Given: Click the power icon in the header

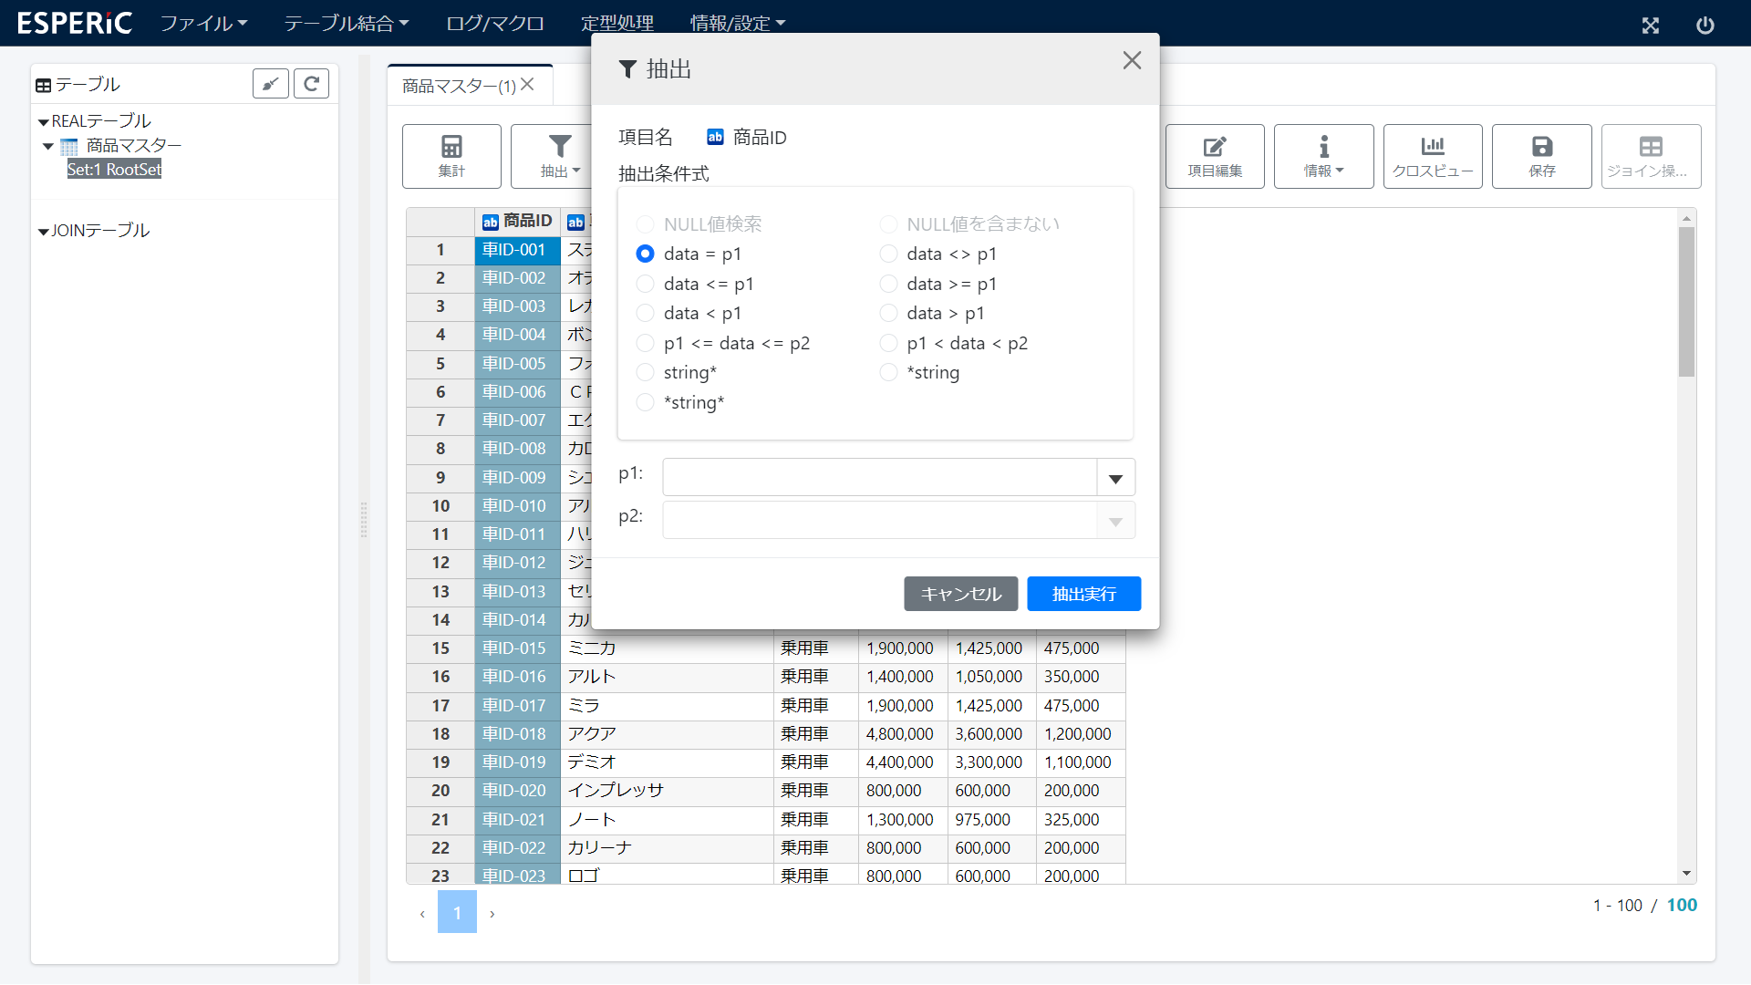Looking at the screenshot, I should click(1704, 25).
